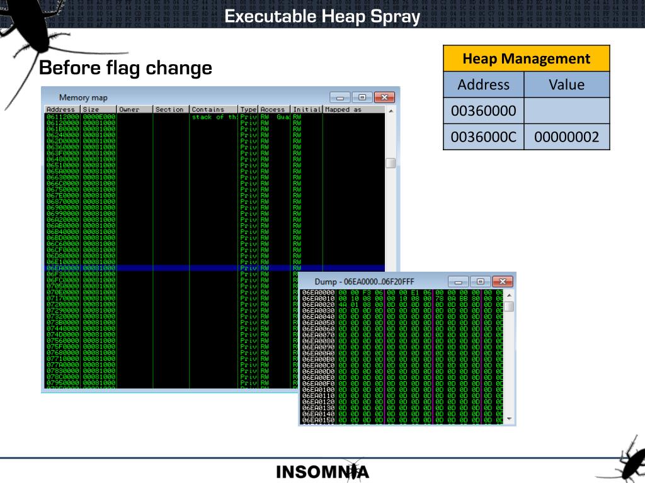Select memory map row 06360000
The image size is (645, 483).
[215, 147]
